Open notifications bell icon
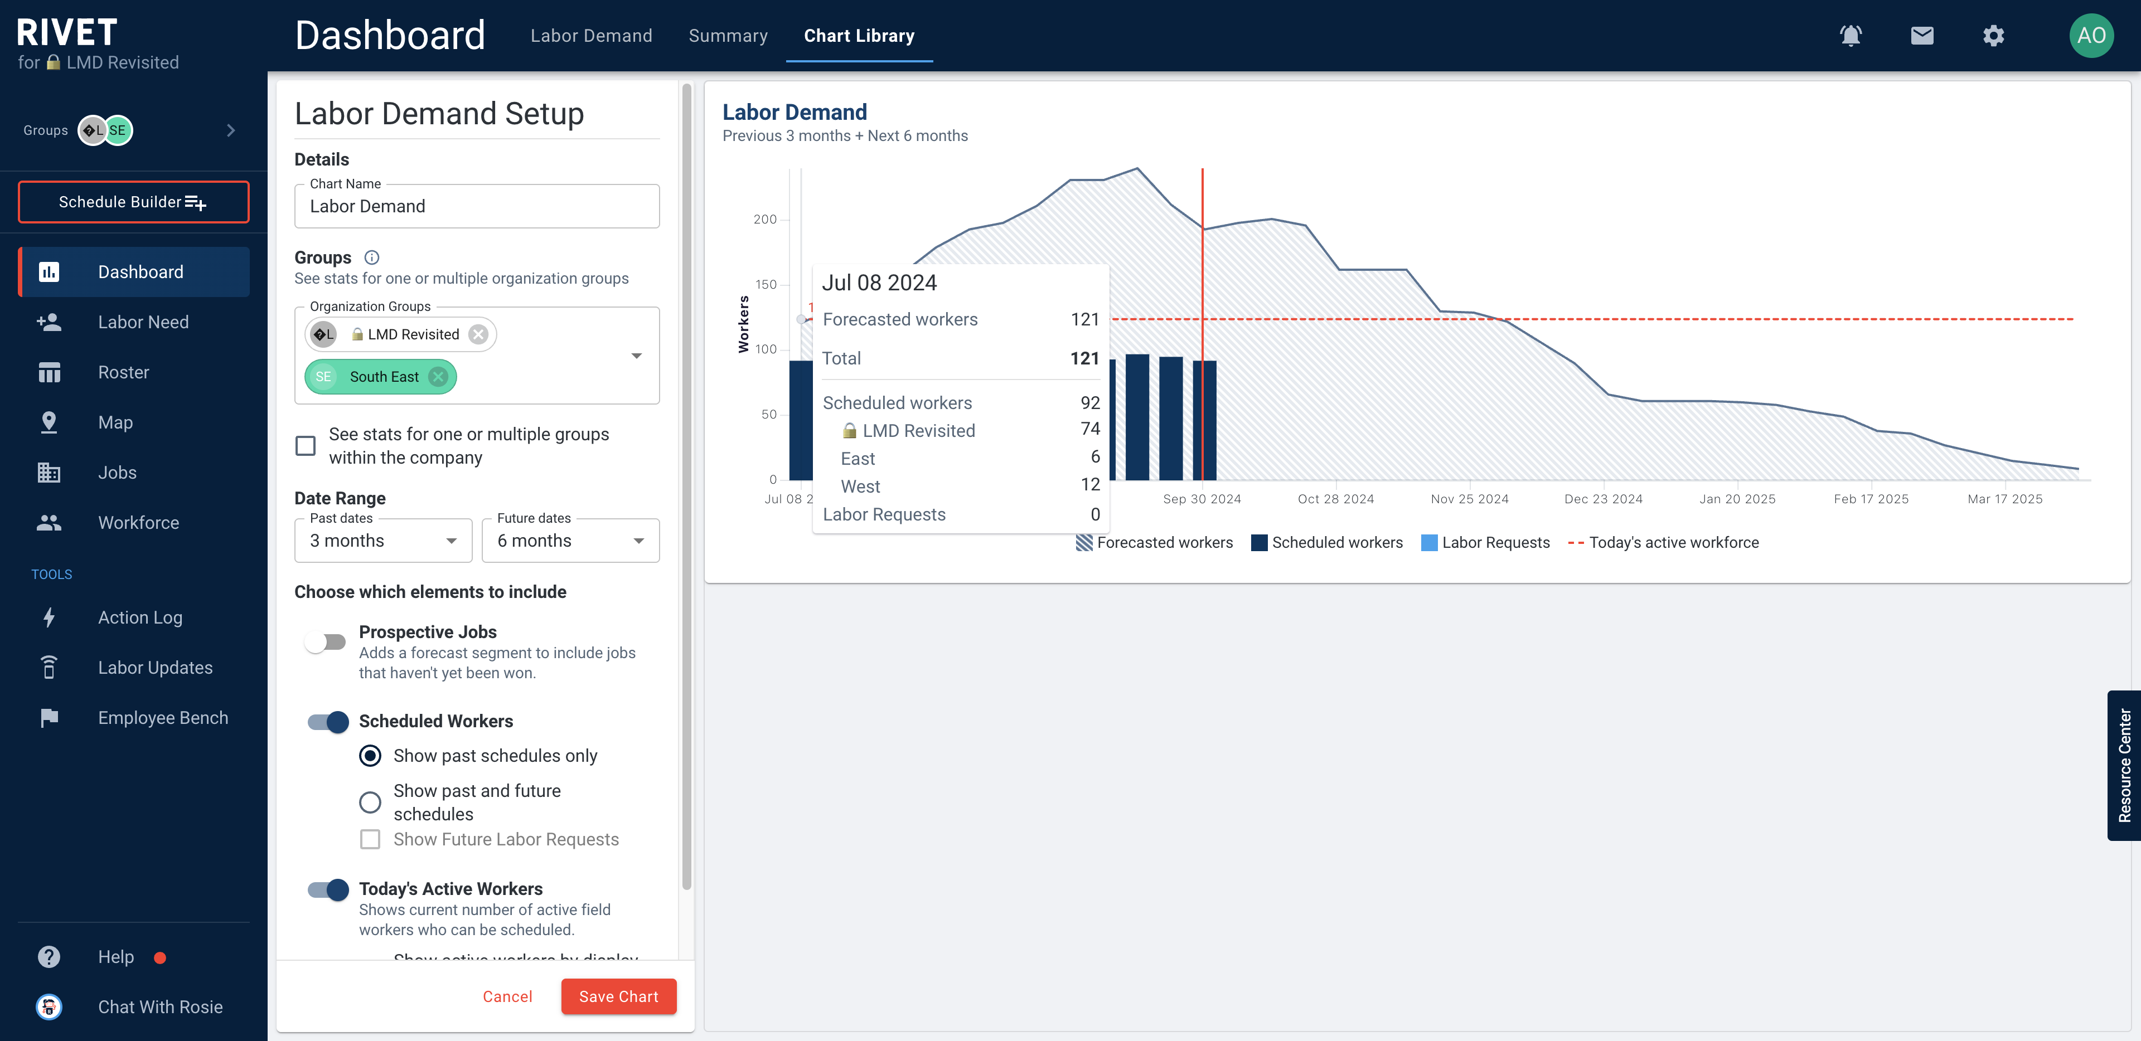The height and width of the screenshot is (1041, 2141). tap(1850, 36)
